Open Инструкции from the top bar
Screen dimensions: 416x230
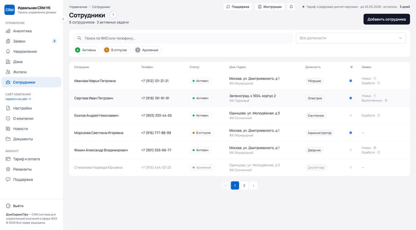tap(270, 6)
